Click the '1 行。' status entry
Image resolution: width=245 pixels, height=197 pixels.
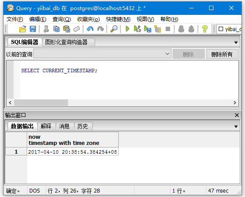[x=178, y=191]
